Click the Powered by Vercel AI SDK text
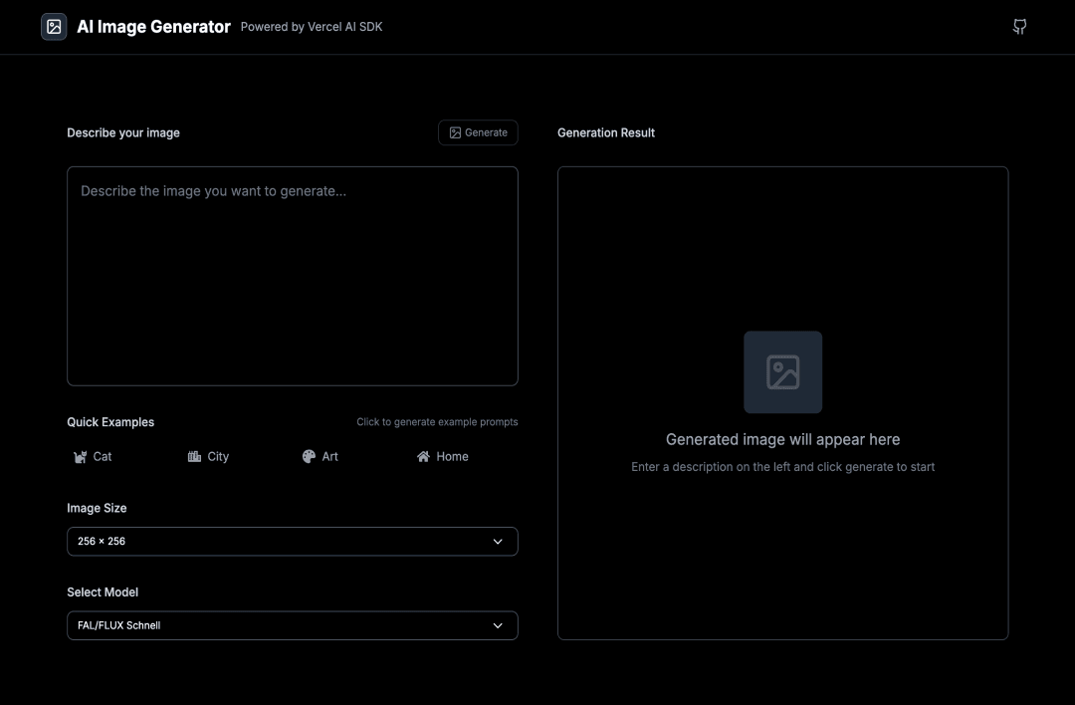 coord(312,27)
